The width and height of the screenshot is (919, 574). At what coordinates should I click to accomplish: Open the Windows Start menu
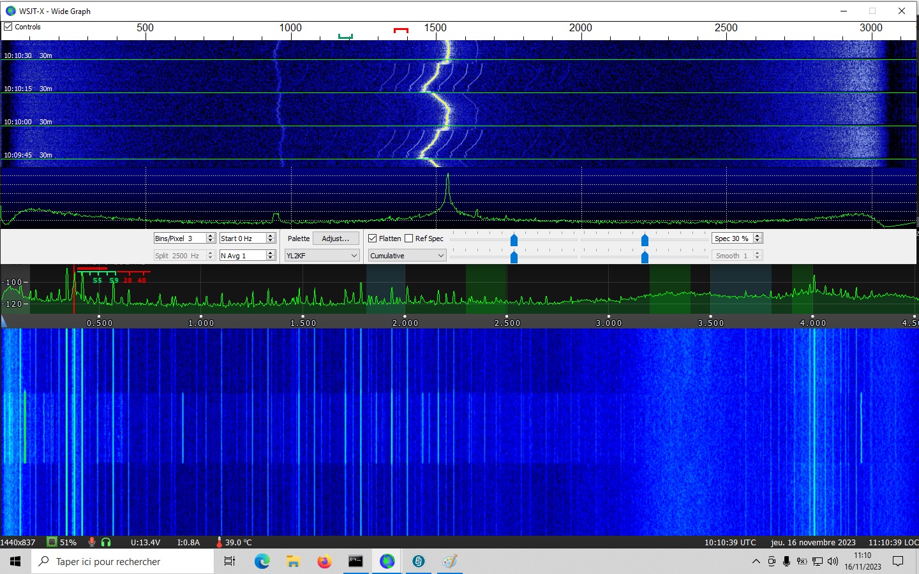pos(15,561)
